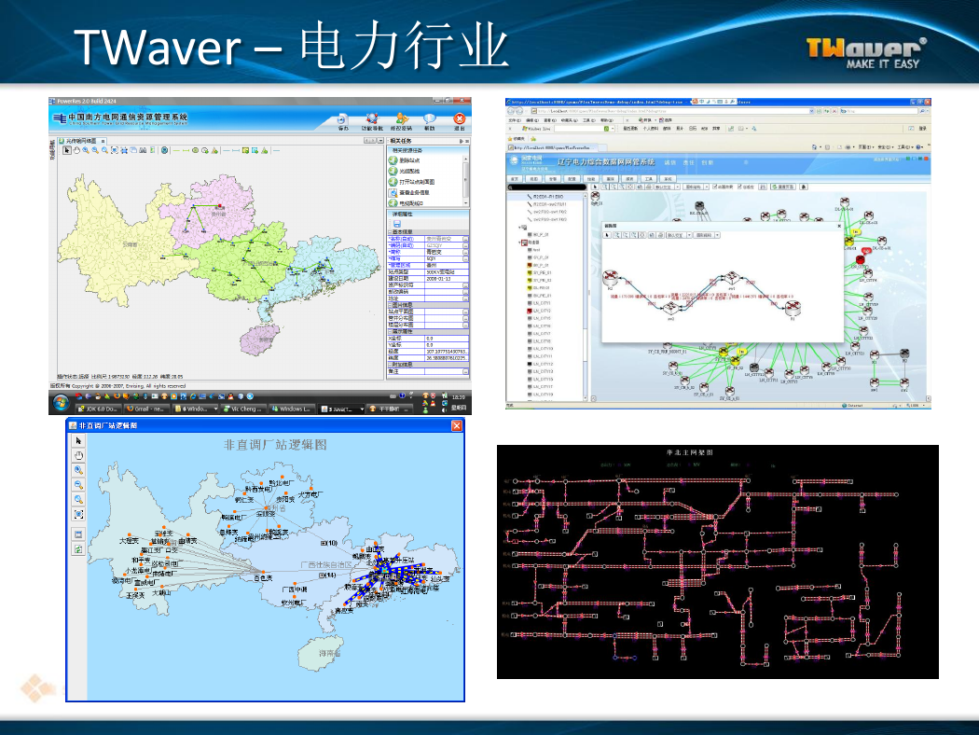
Task: Open second dropdown in Liaoning topology toolbar
Action: 696,187
